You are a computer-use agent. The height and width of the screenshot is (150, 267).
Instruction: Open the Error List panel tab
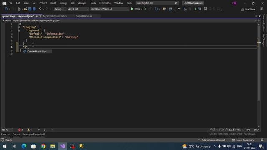(x=5, y=134)
